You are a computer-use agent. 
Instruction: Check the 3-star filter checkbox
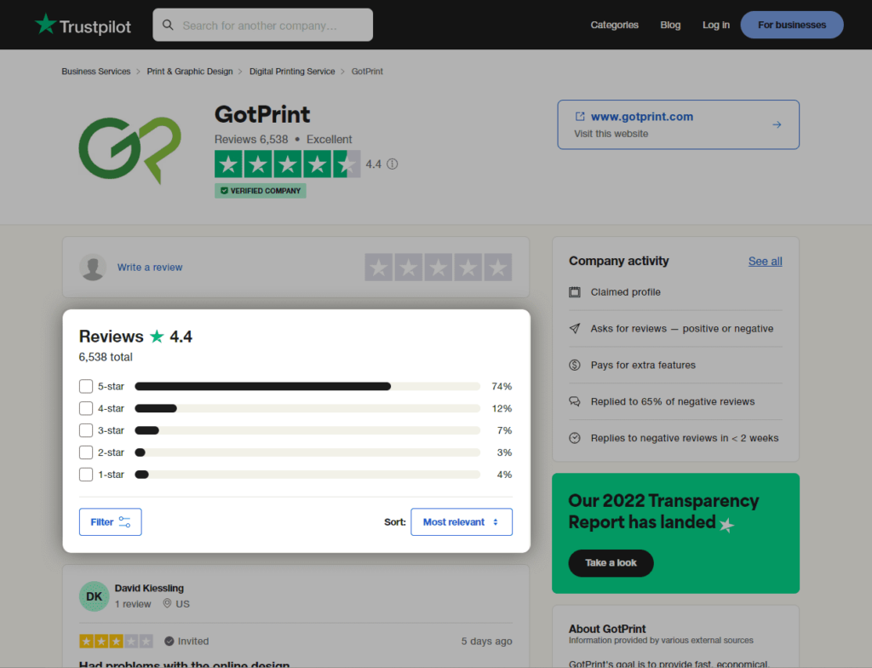(x=86, y=430)
